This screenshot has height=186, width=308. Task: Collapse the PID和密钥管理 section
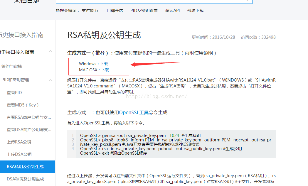[x=50, y=80]
